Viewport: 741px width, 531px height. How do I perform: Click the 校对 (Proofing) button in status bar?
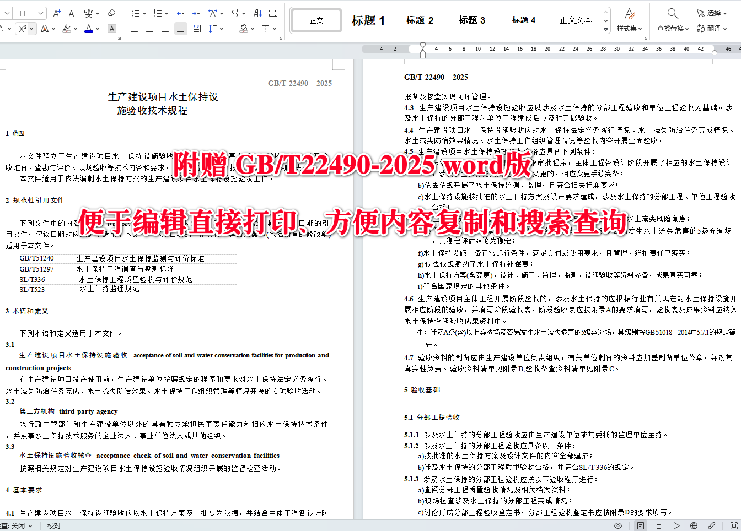53,525
